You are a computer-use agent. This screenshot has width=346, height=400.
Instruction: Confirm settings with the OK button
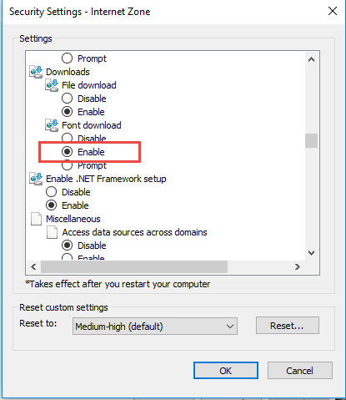click(226, 371)
